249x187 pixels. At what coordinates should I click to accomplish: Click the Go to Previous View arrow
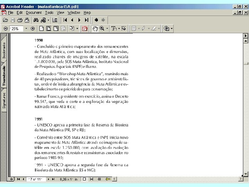point(96,20)
